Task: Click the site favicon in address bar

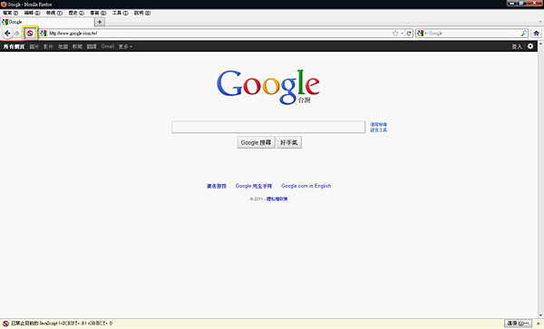Action: pos(44,34)
